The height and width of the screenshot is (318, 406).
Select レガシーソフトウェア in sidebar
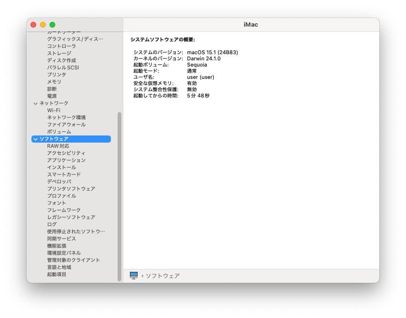tap(71, 217)
